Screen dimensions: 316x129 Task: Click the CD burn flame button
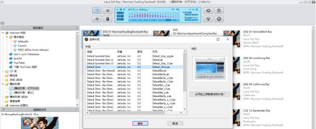point(219,11)
